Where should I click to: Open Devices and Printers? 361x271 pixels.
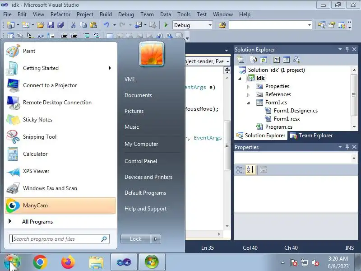coord(148,177)
